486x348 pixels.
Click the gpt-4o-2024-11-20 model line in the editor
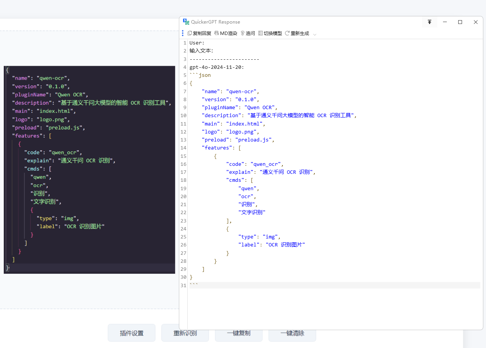(217, 67)
